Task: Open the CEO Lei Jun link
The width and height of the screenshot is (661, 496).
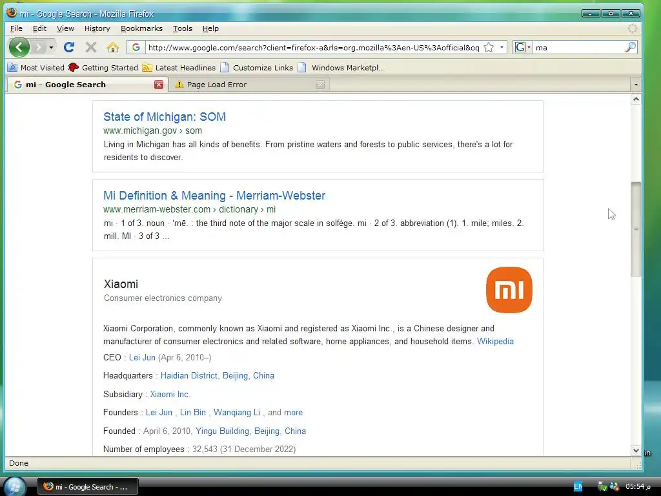Action: coord(142,357)
